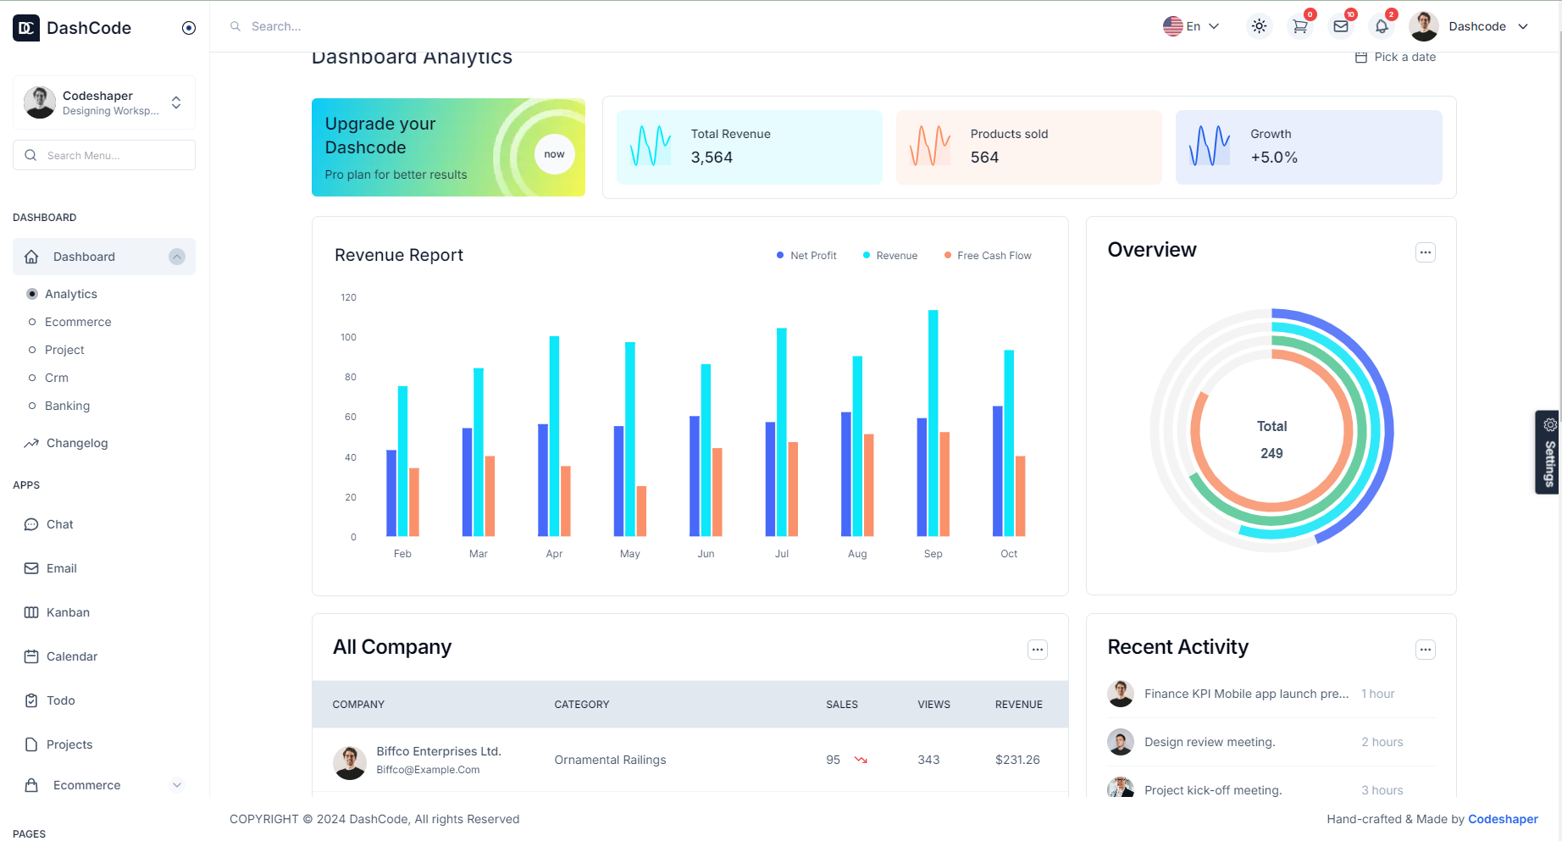
Task: Toggle the Revenue legend item
Action: pos(890,256)
